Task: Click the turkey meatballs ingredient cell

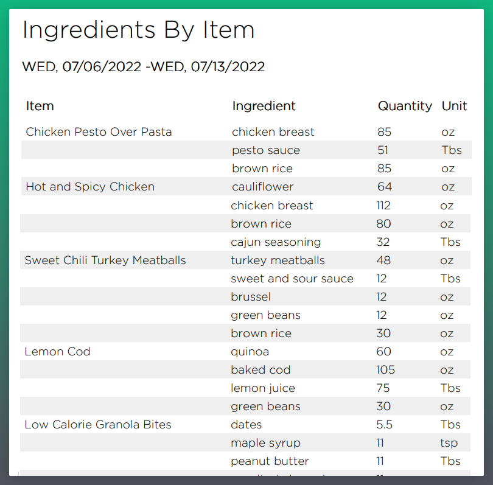Action: 278,260
